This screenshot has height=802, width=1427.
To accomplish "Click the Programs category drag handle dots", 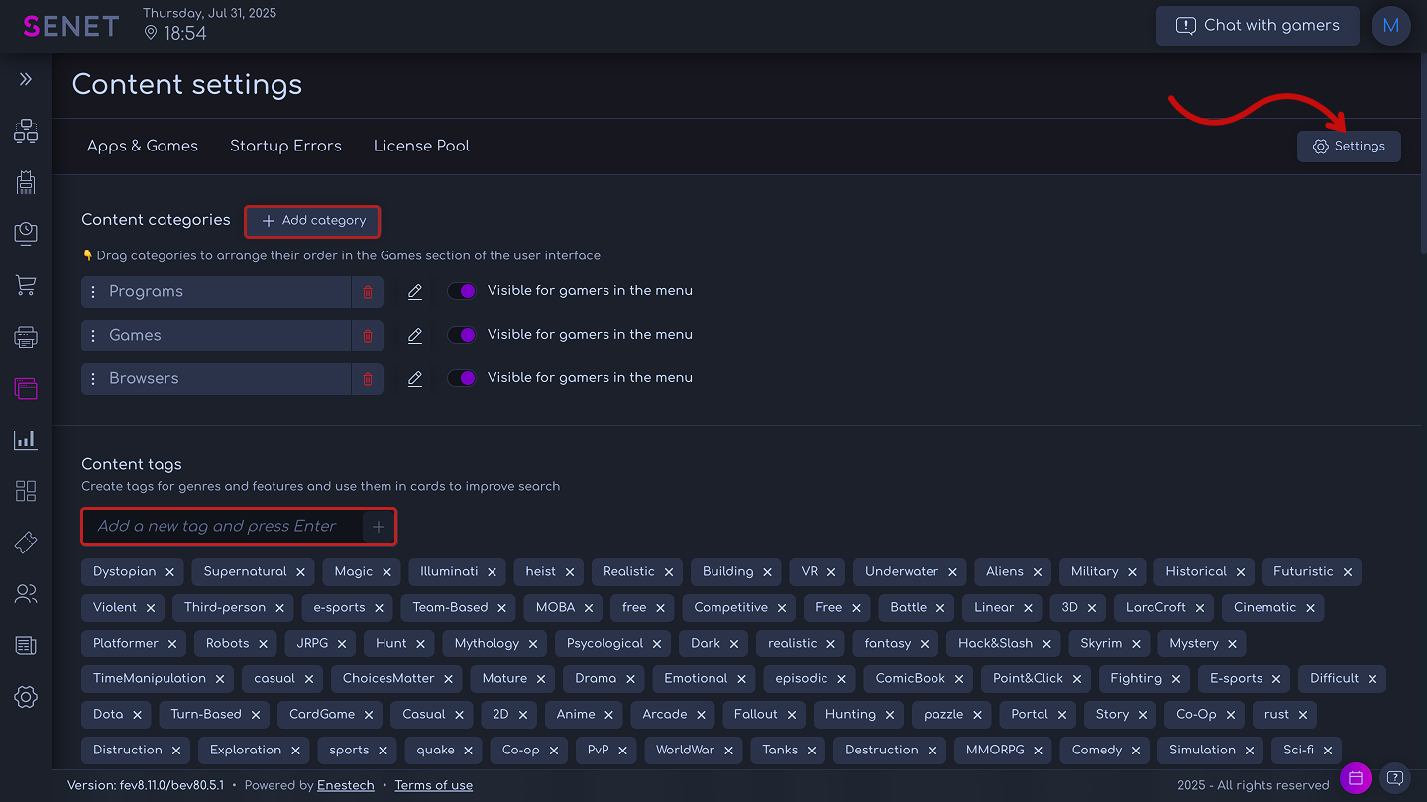I will [93, 292].
